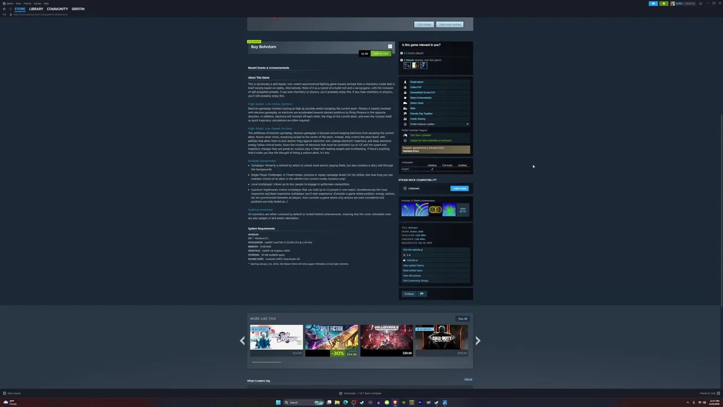Click the Unknown compatibility question icon
The image size is (723, 407).
tap(405, 188)
